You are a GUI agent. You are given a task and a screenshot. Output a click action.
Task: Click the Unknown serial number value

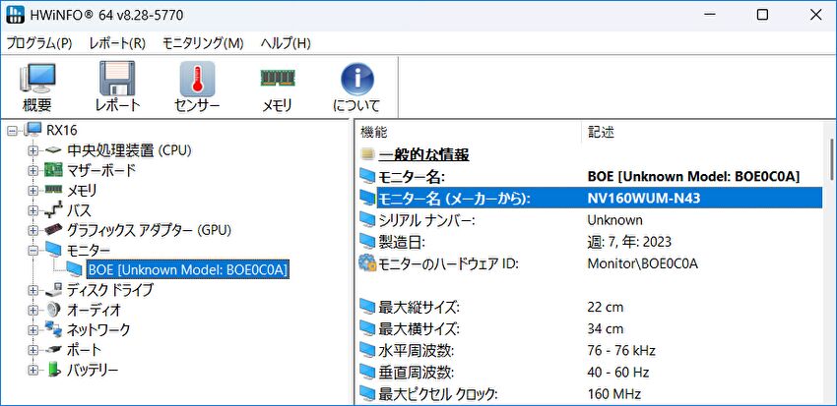coord(614,219)
